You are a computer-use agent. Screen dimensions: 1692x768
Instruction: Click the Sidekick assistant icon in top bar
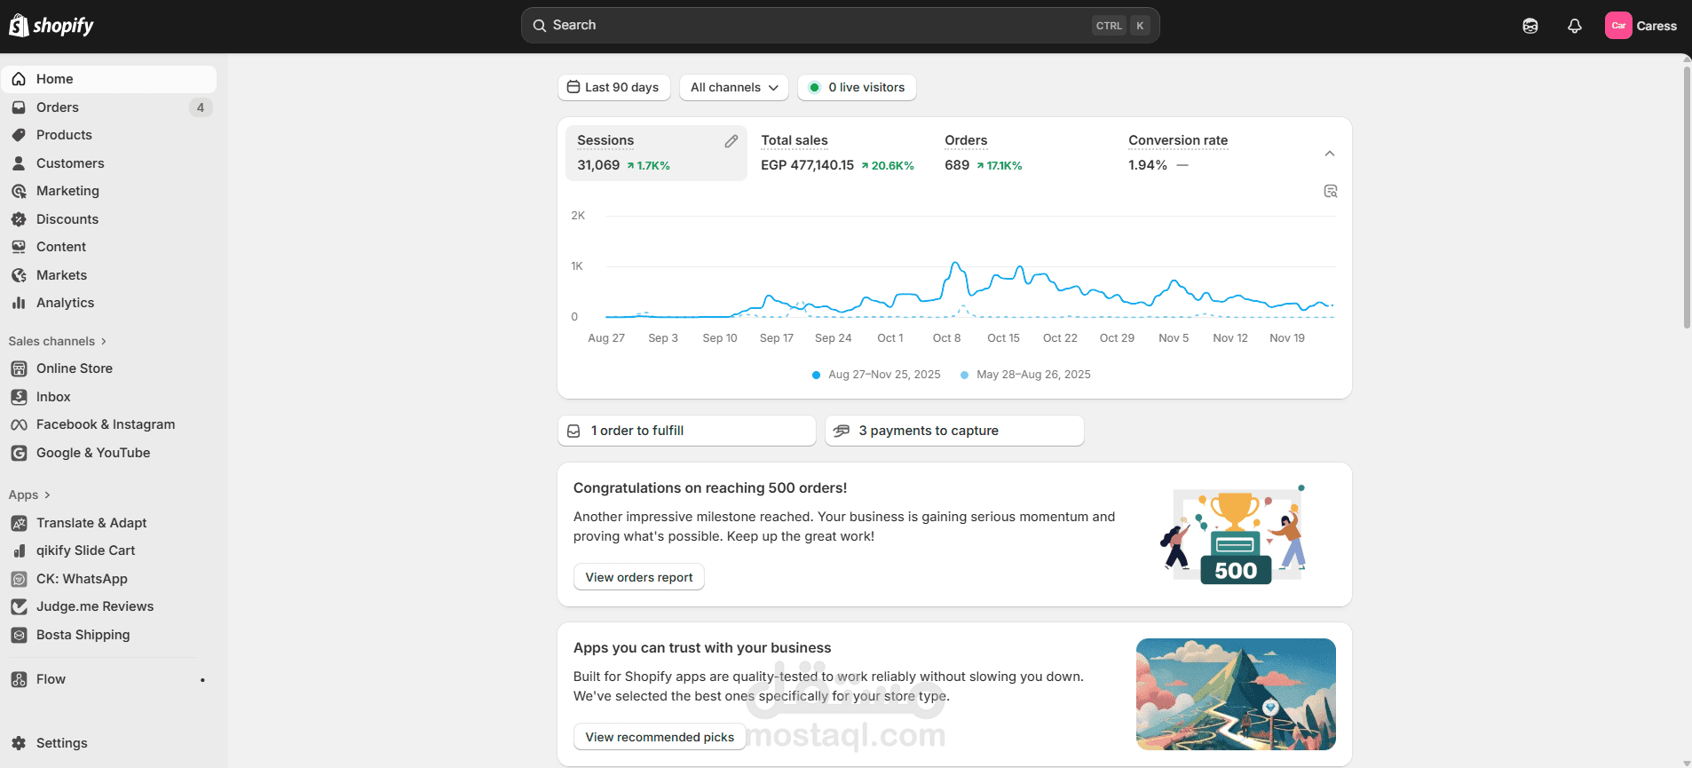click(x=1530, y=26)
